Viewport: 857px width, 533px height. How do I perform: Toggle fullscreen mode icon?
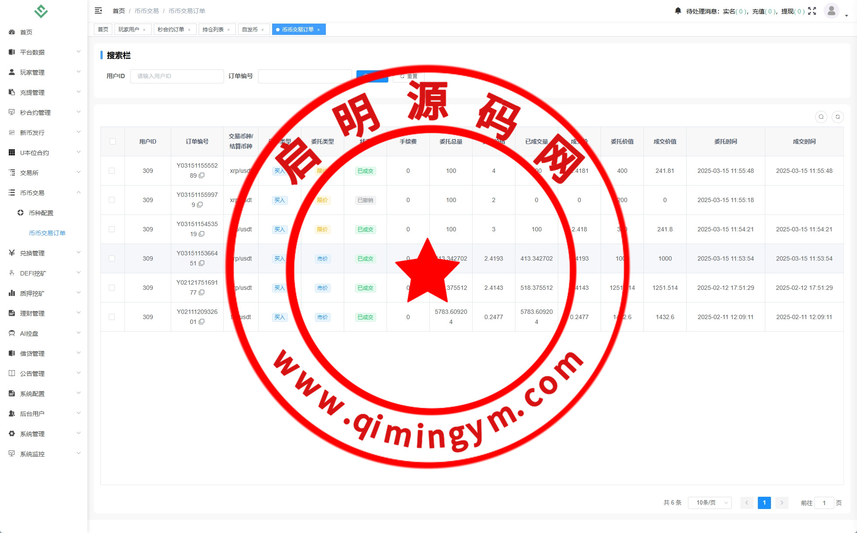(812, 11)
